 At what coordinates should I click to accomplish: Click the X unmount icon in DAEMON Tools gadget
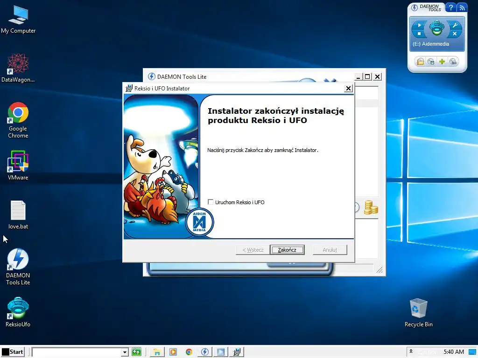455,34
